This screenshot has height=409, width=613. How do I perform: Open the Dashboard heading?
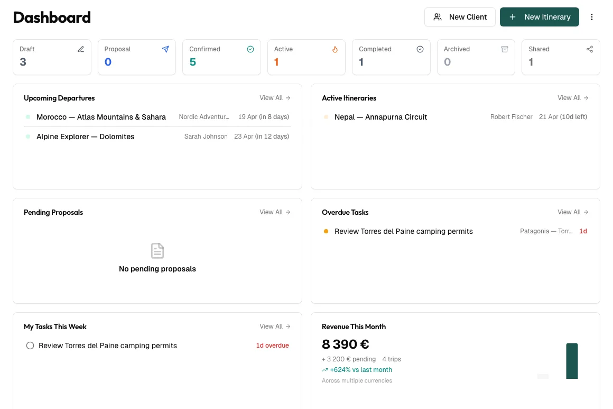pyautogui.click(x=52, y=16)
